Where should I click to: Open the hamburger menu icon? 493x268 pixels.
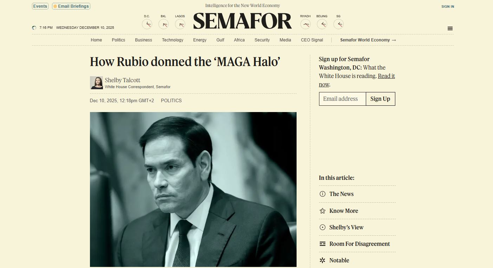[x=450, y=28]
